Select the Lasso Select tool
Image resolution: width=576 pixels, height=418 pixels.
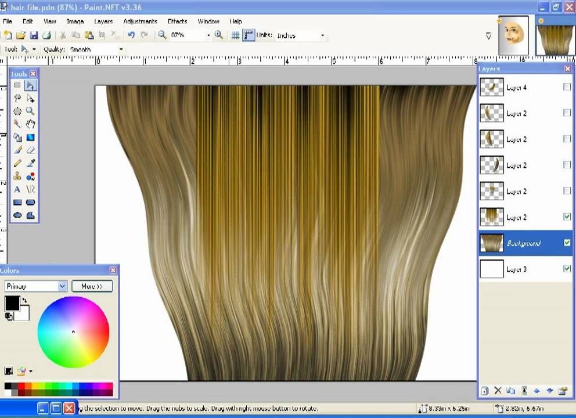click(x=17, y=99)
